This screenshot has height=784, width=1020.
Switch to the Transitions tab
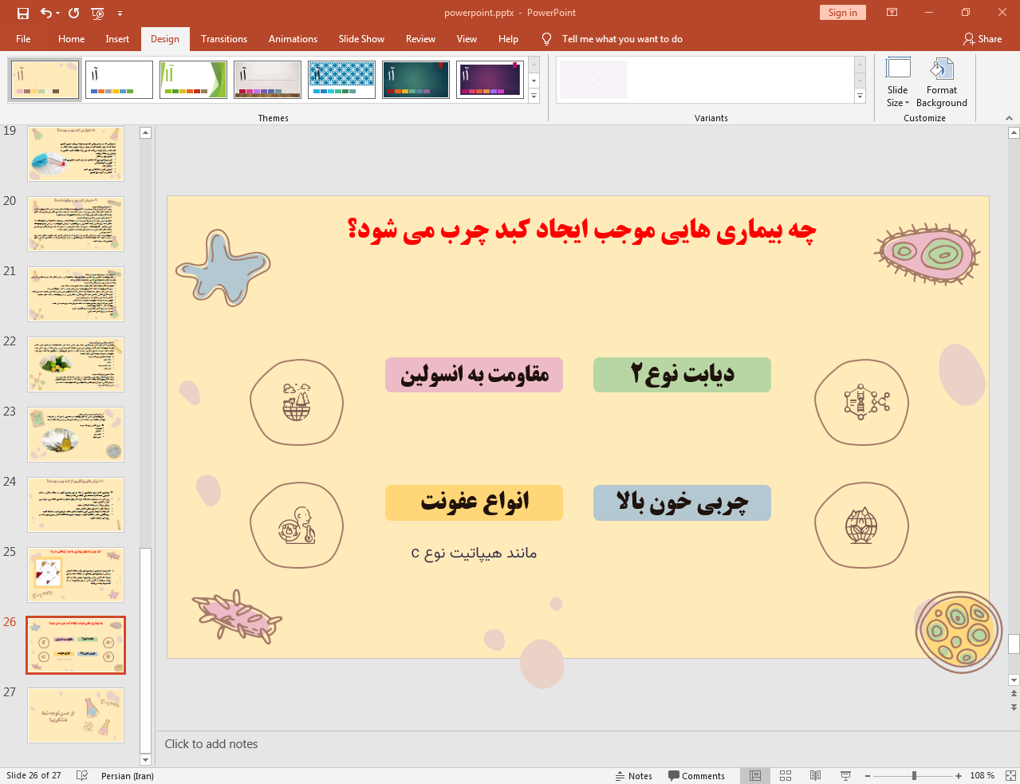(223, 38)
